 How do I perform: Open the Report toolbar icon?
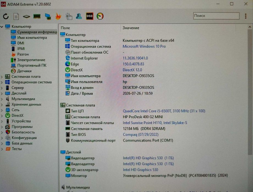[x=16, y=16]
